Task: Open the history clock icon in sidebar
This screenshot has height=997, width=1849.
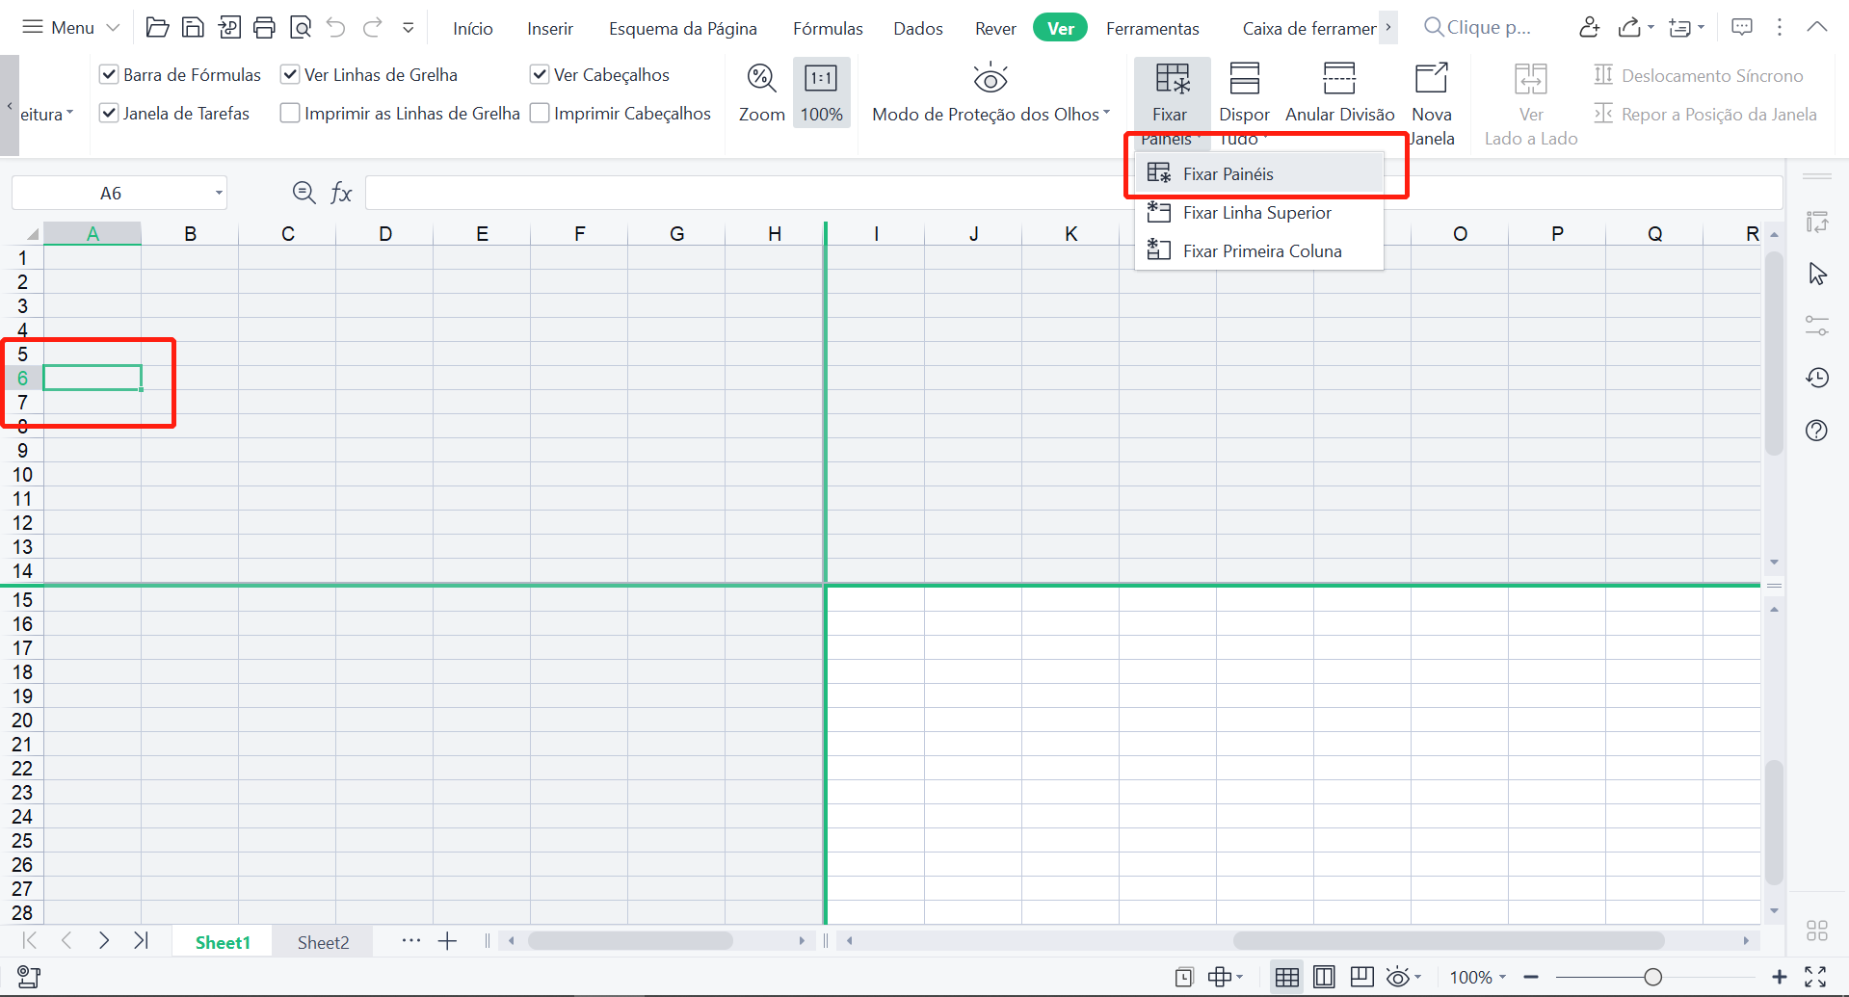Action: pos(1817,378)
